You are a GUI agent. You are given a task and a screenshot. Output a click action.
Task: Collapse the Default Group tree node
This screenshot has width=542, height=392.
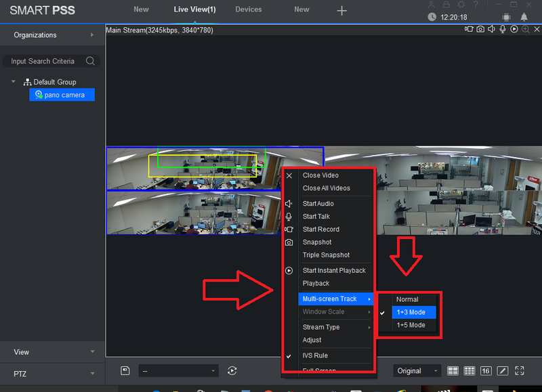[14, 82]
